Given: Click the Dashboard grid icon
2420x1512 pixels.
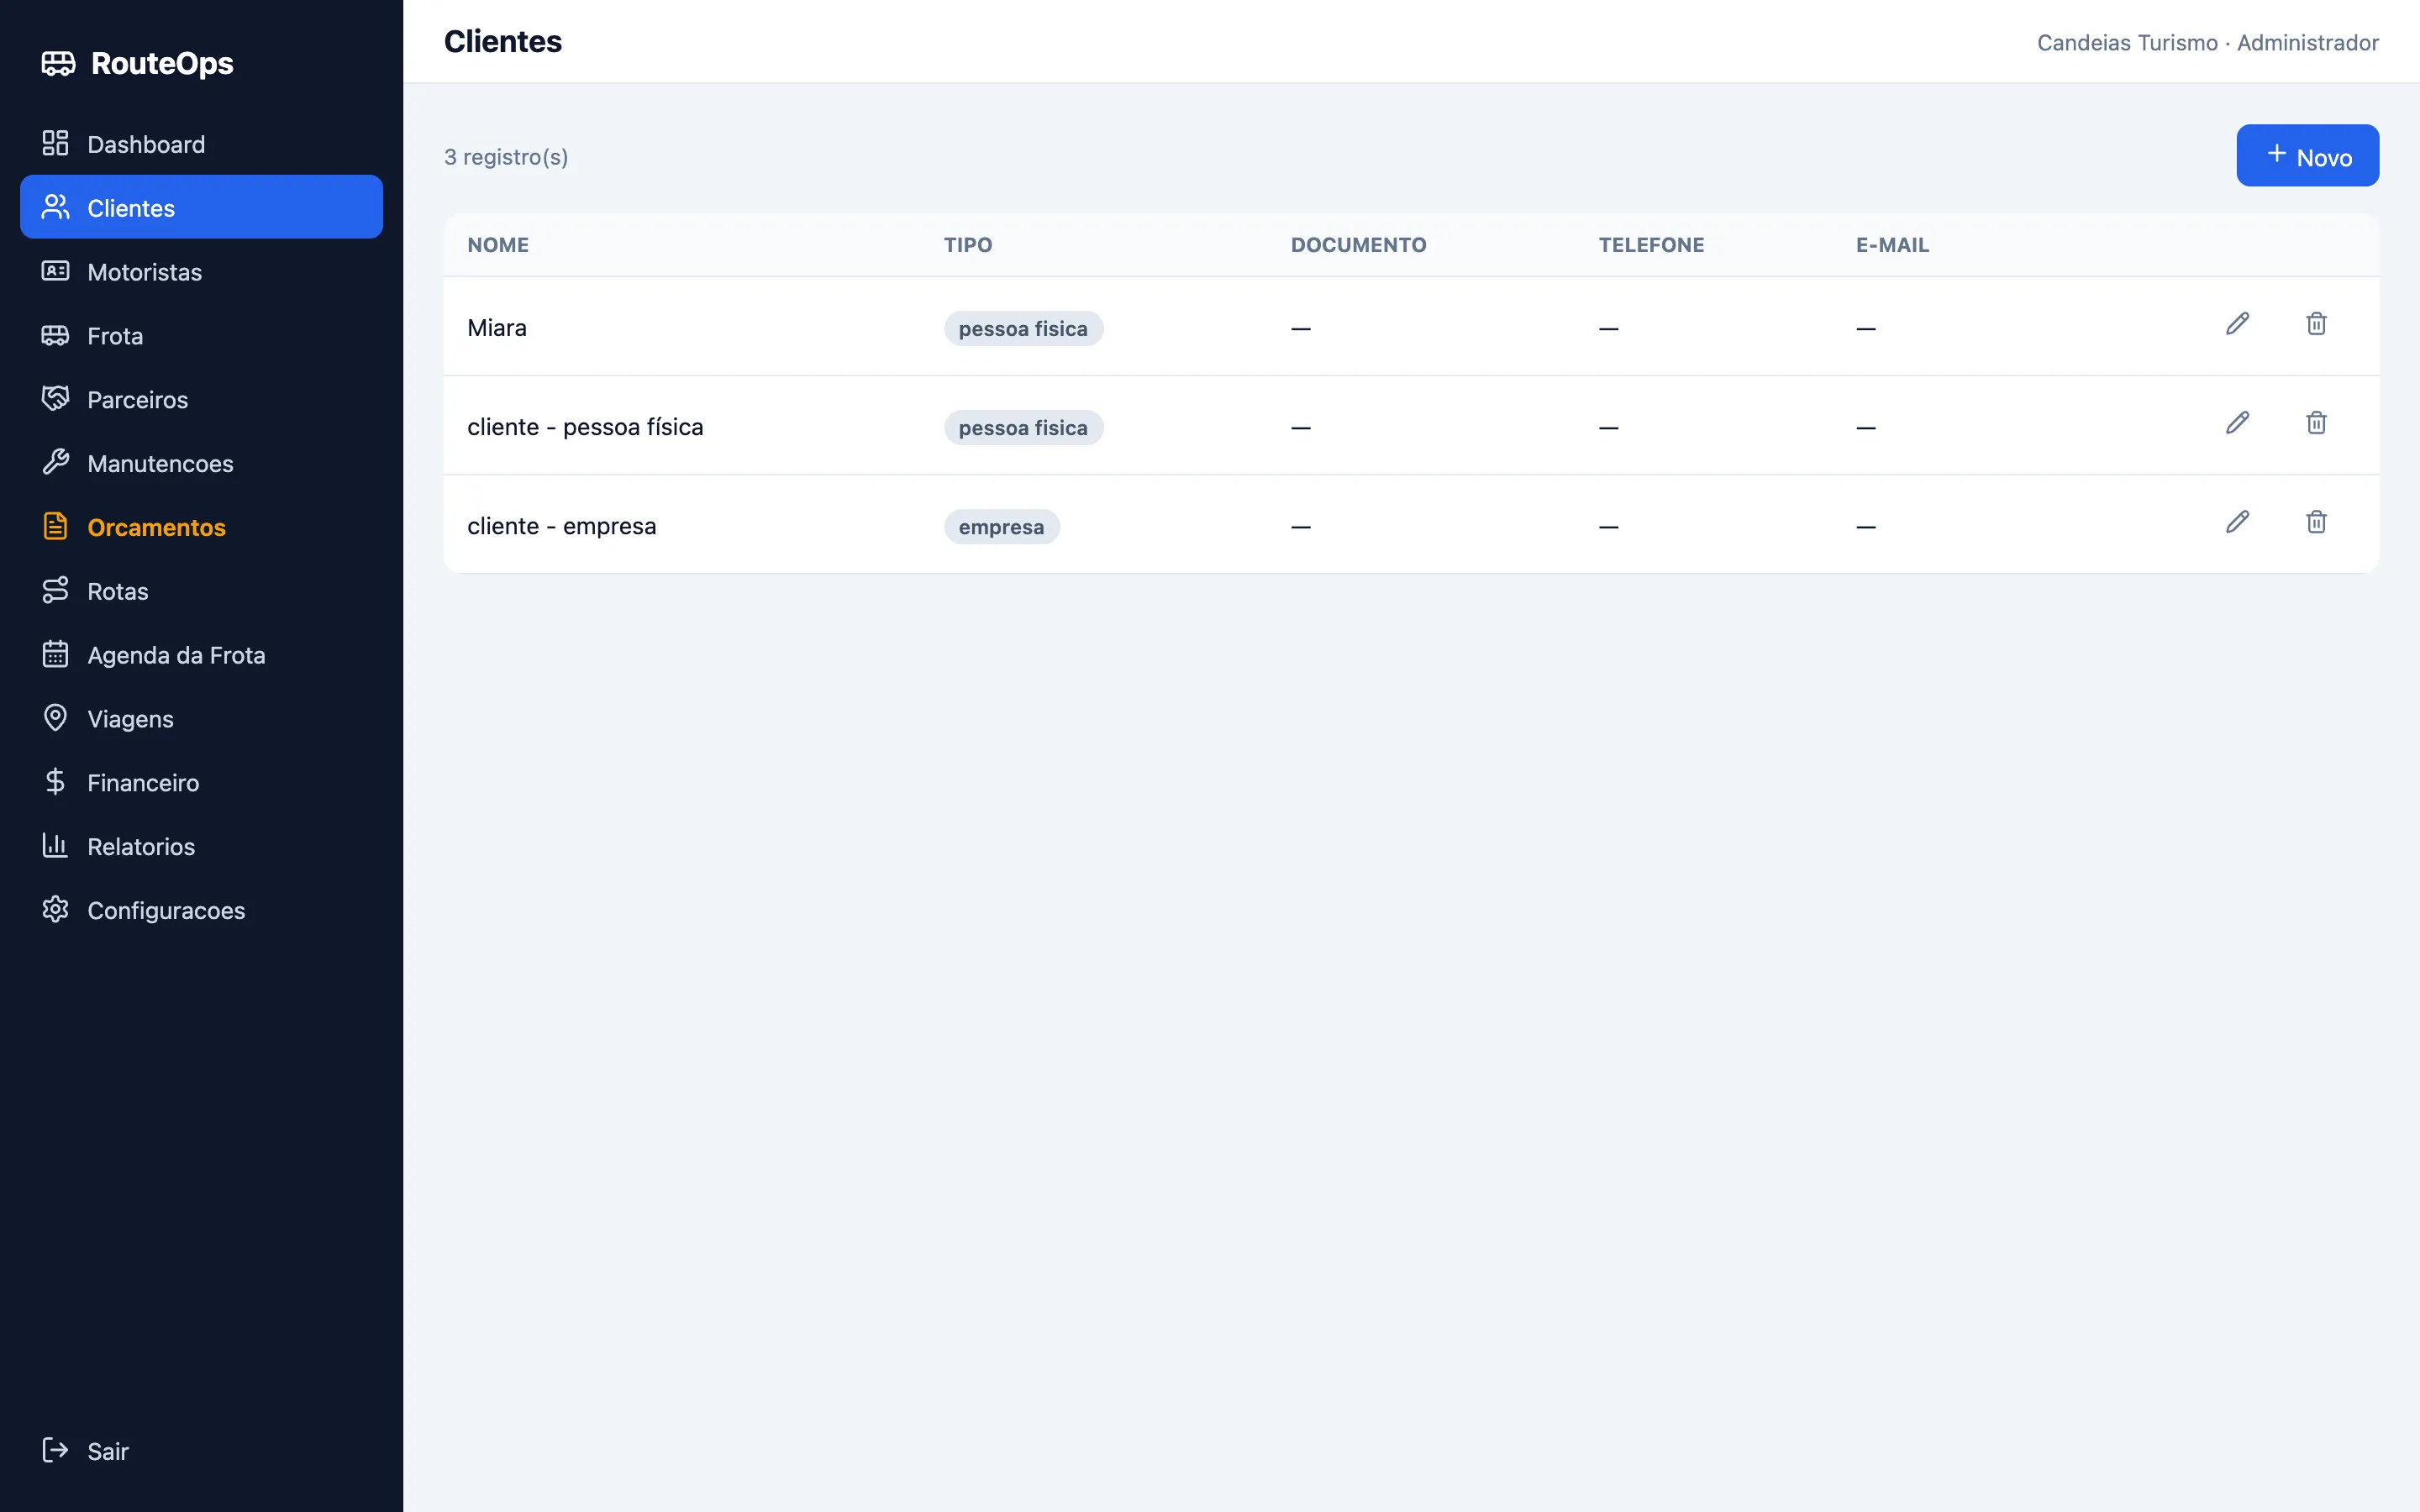Looking at the screenshot, I should [55, 143].
